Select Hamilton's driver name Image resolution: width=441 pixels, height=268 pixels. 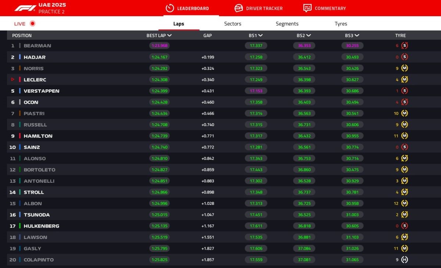(38, 136)
